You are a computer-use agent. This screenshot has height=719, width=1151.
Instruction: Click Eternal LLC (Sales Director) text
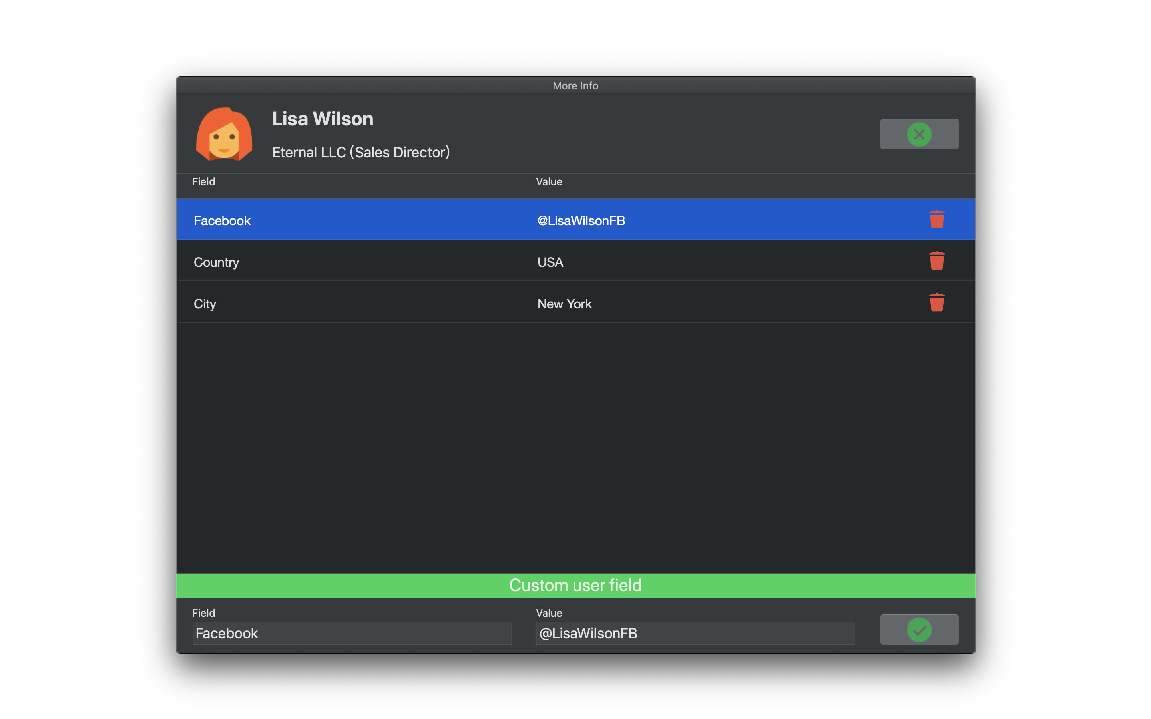[361, 152]
